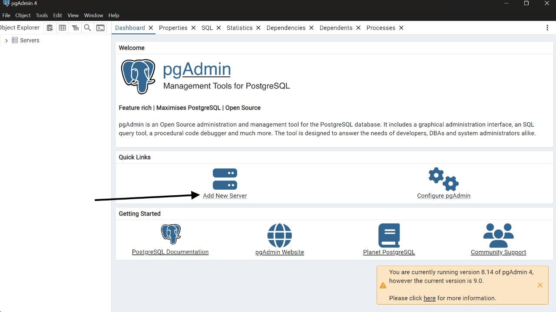Open the Query Tool from the toolbar
The height and width of the screenshot is (312, 556).
pos(50,28)
